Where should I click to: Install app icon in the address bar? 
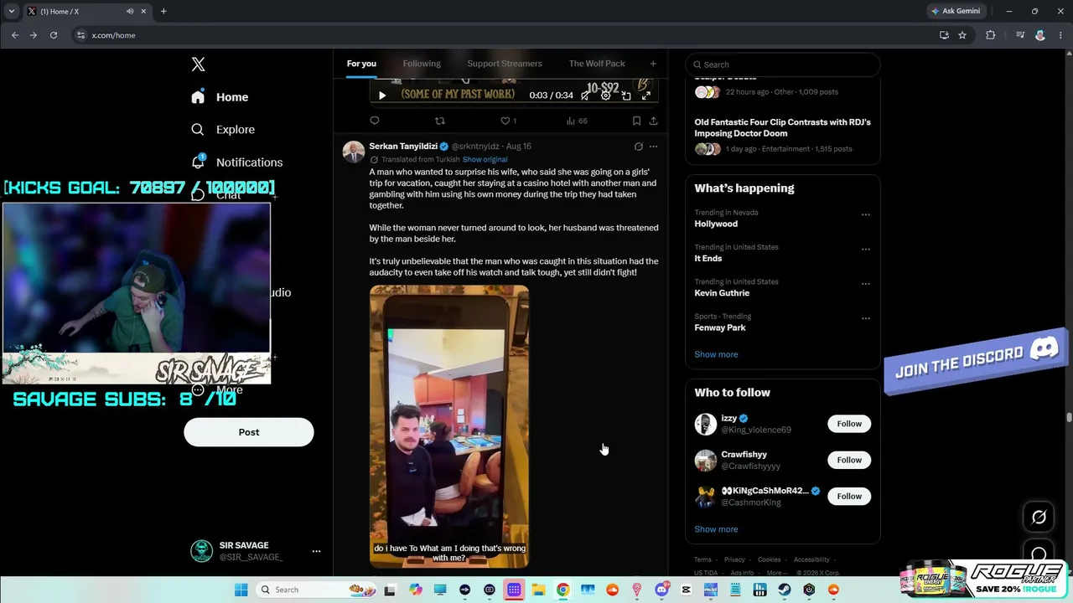click(944, 35)
